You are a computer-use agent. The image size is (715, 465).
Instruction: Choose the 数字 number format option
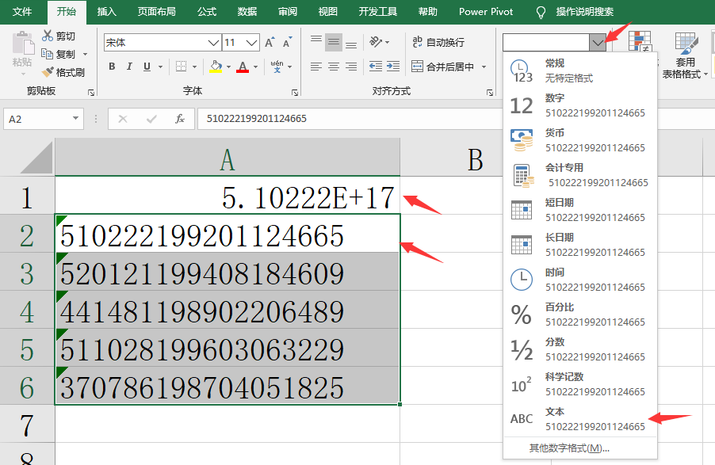click(x=580, y=105)
